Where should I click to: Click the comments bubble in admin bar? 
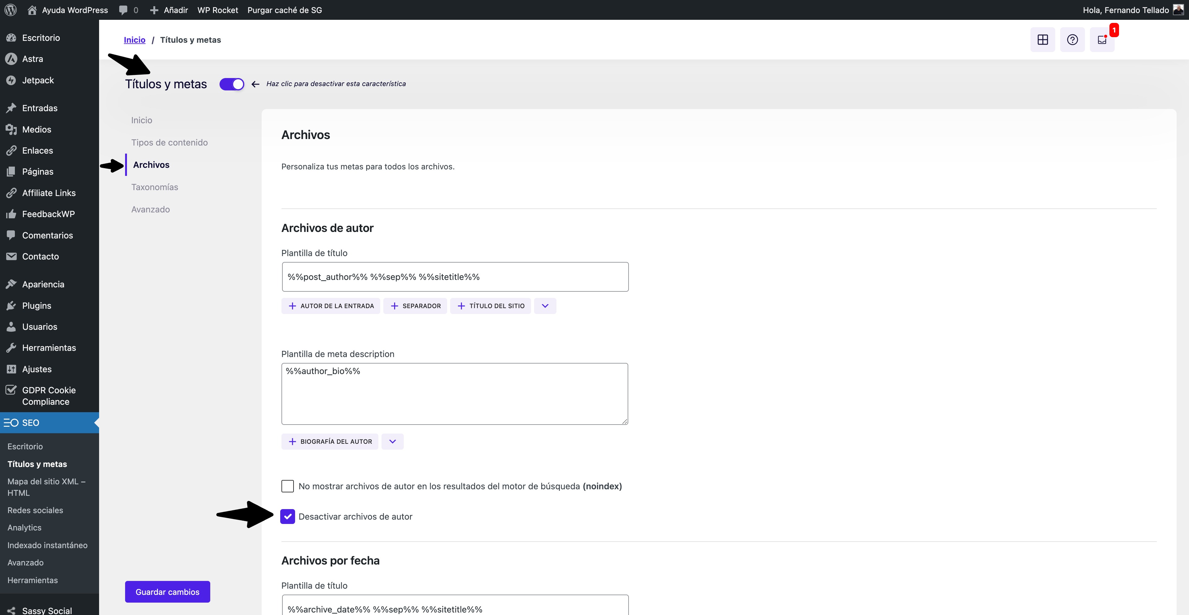click(123, 10)
